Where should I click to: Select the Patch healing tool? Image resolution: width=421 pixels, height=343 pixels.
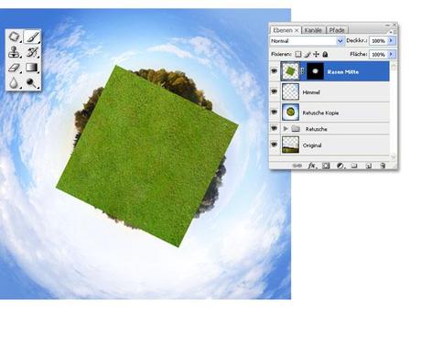pyautogui.click(x=15, y=38)
